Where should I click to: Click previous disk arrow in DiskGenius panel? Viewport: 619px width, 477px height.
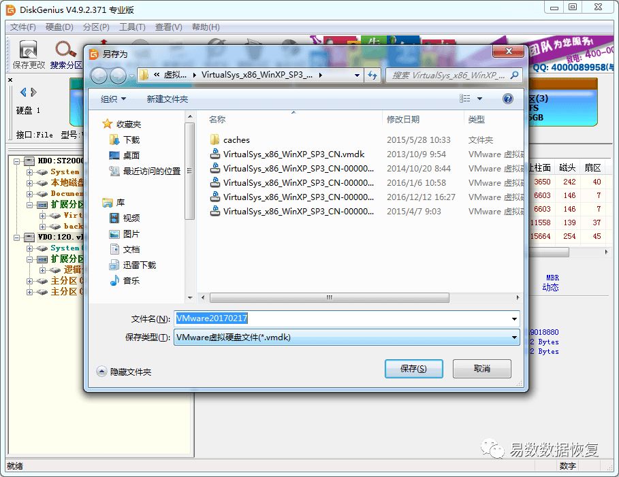click(x=23, y=93)
